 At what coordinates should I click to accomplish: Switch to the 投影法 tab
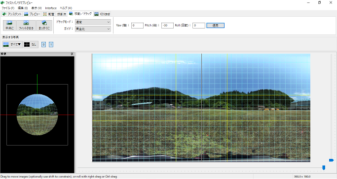click(62, 14)
